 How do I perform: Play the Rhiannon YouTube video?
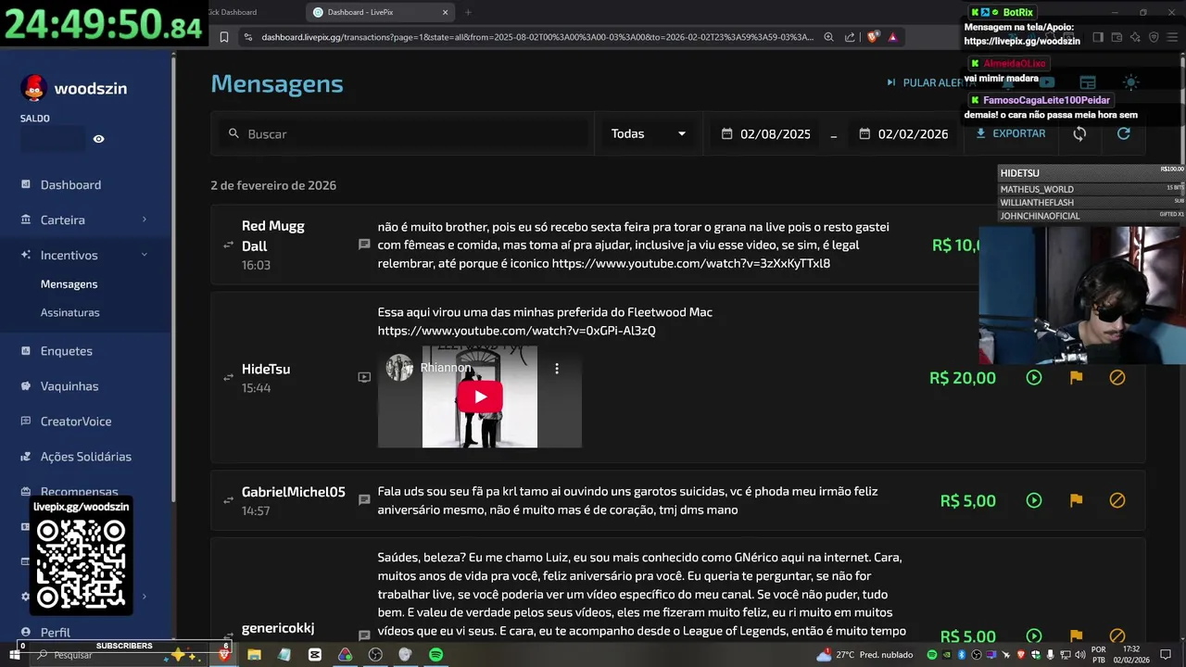[480, 396]
